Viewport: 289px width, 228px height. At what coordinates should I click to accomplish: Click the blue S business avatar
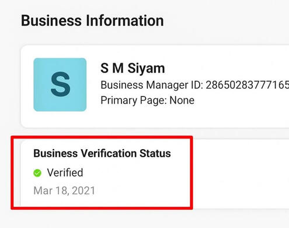coord(60,85)
